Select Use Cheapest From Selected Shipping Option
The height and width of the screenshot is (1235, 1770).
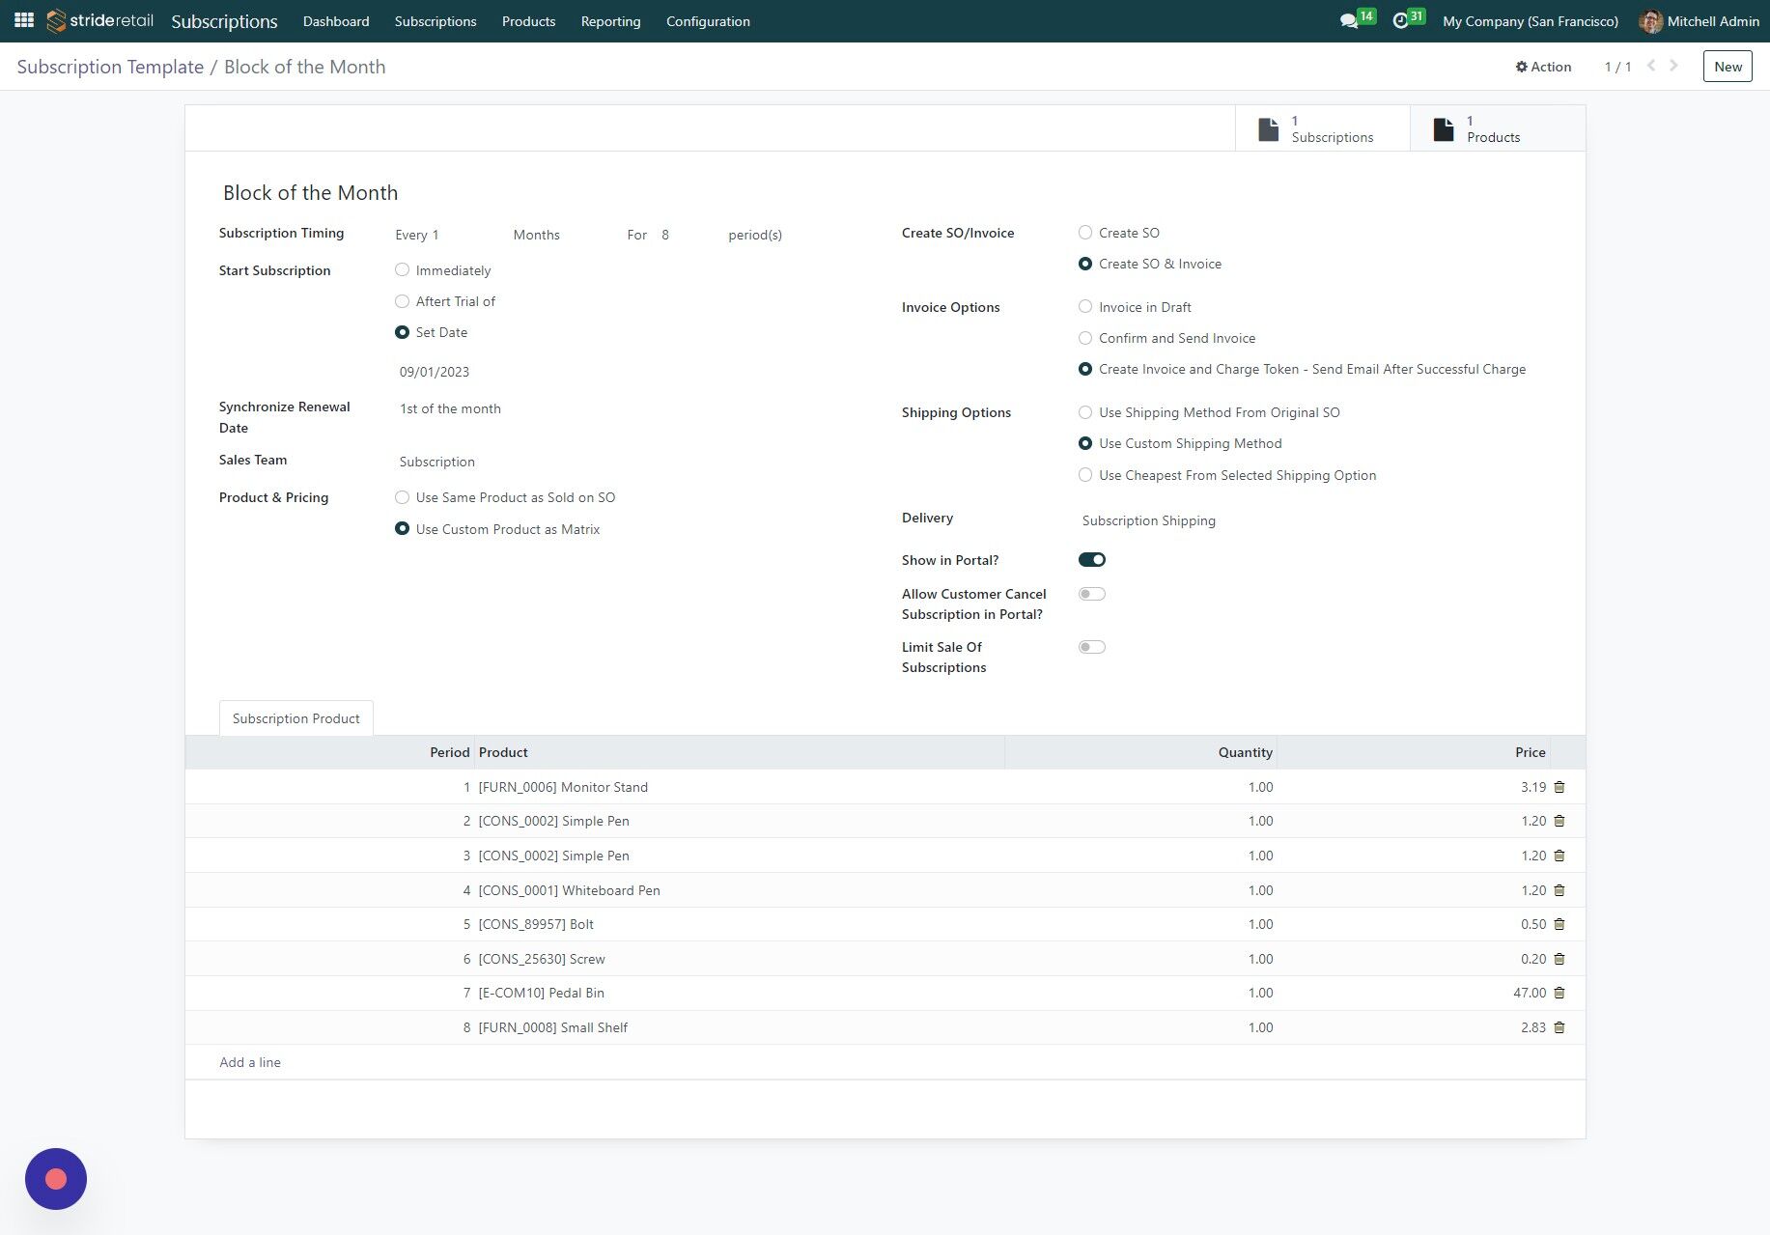click(x=1085, y=475)
